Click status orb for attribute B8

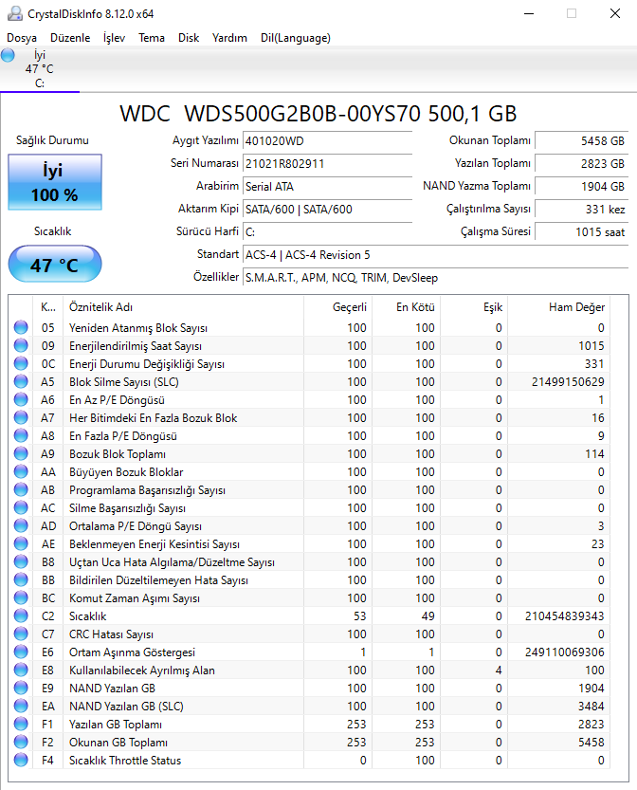click(x=21, y=561)
